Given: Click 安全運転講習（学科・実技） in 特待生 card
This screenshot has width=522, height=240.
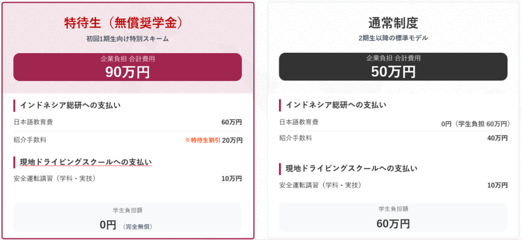Looking at the screenshot, I should (x=55, y=178).
